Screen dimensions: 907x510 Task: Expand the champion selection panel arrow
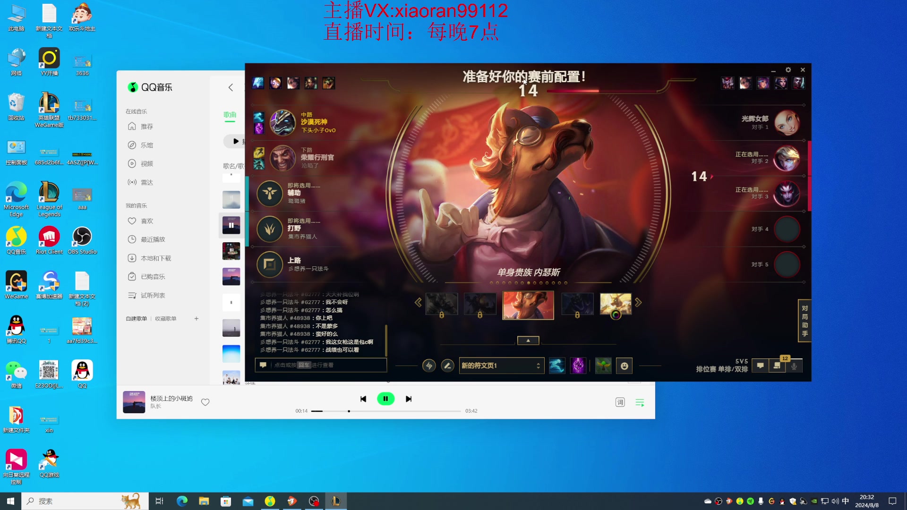pos(528,340)
